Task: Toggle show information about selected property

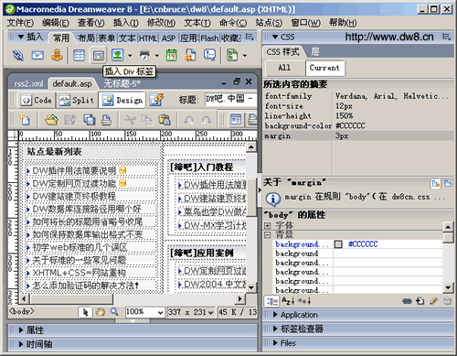Action: click(x=435, y=183)
